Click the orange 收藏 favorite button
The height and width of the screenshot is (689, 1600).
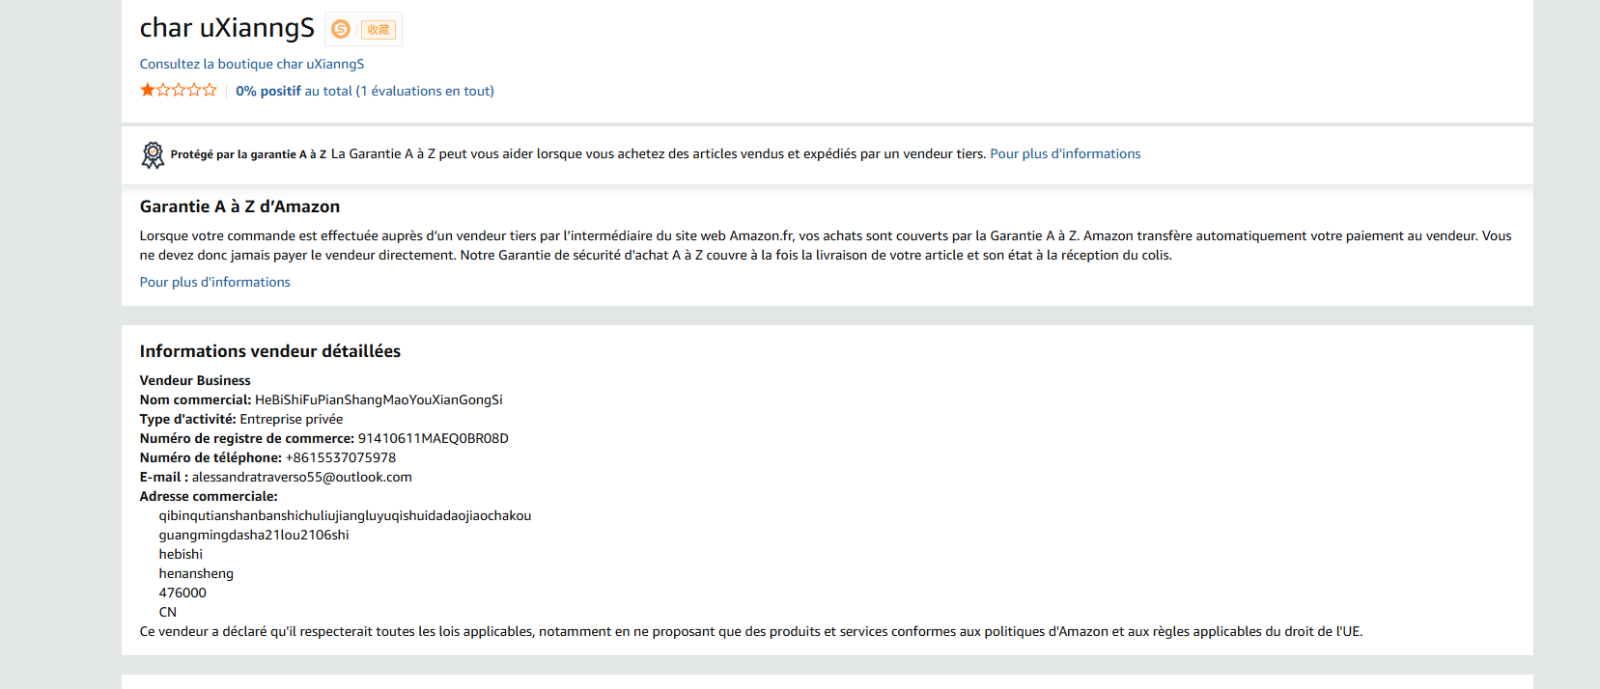pyautogui.click(x=379, y=30)
